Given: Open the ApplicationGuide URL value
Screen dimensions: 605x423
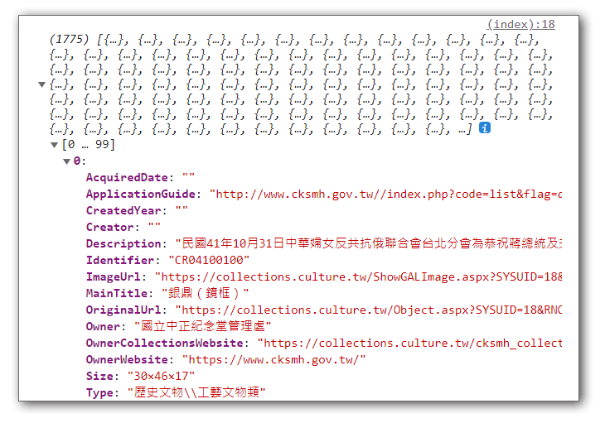Looking at the screenshot, I should [385, 194].
